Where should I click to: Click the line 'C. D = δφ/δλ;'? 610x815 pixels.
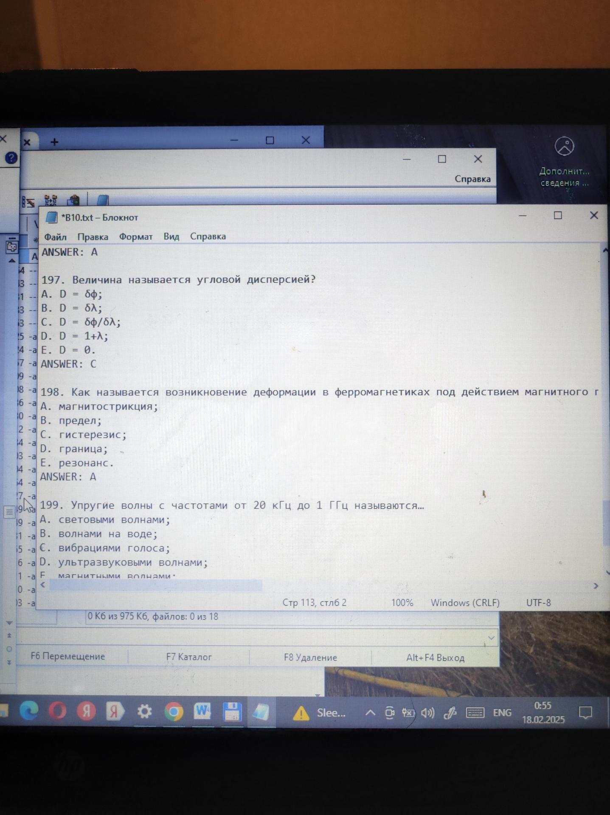81,322
